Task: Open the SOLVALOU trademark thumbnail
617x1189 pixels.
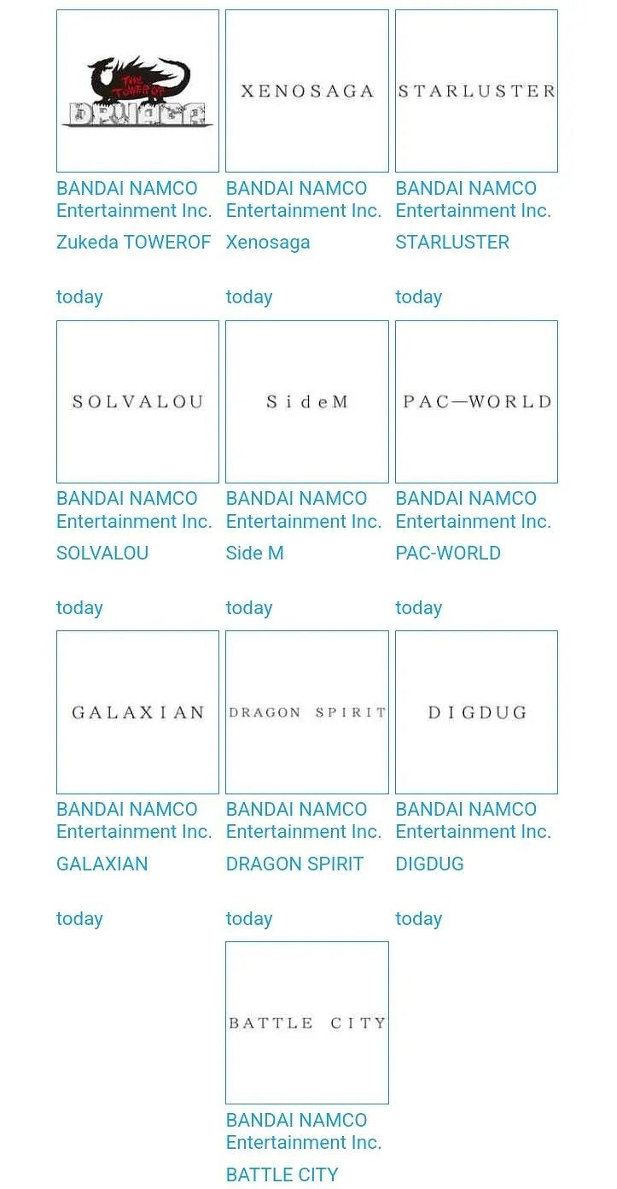Action: pos(137,401)
